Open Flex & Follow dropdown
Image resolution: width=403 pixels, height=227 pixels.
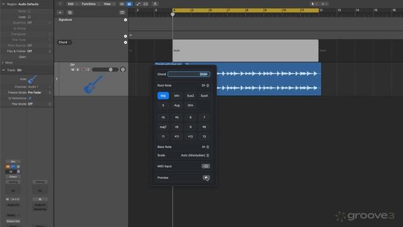[x=39, y=51]
